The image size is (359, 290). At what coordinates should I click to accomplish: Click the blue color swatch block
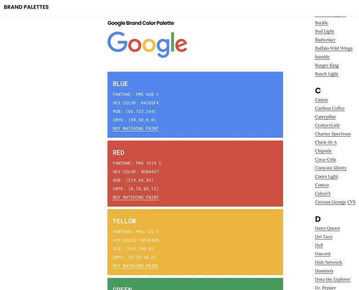click(x=195, y=105)
